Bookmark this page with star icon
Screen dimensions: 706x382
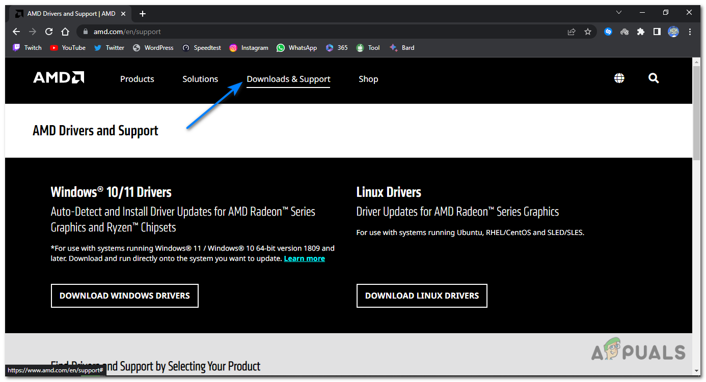coord(588,32)
